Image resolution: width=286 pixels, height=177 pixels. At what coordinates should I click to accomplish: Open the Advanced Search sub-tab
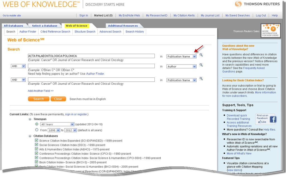pos(110,32)
